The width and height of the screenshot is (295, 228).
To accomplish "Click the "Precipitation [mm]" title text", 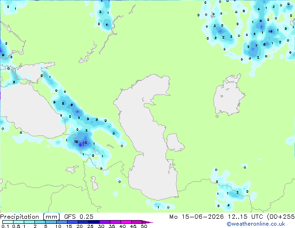I will click(30, 217).
